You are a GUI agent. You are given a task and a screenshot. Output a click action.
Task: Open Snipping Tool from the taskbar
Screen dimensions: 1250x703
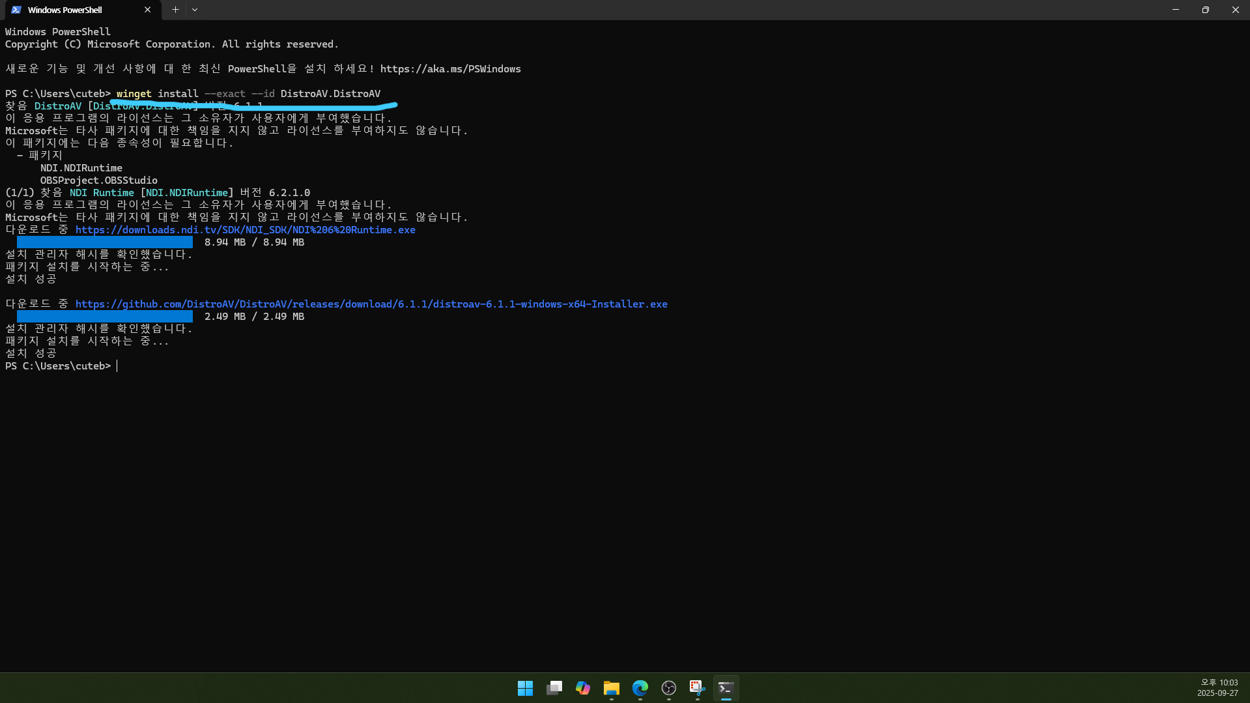click(x=697, y=688)
